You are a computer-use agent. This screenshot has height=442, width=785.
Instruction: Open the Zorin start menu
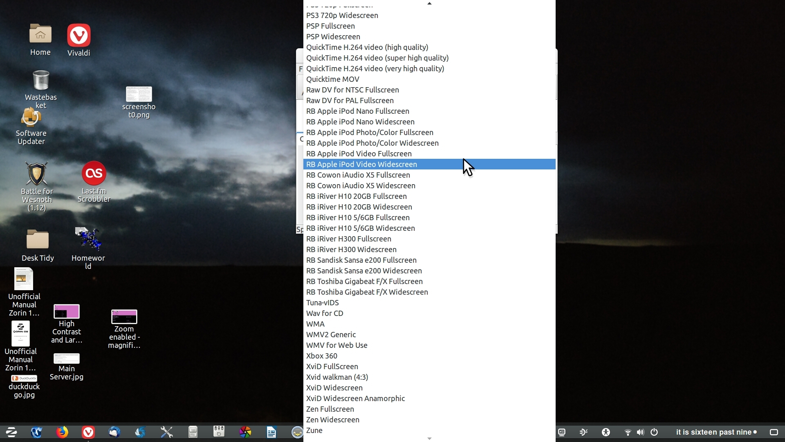tap(11, 432)
